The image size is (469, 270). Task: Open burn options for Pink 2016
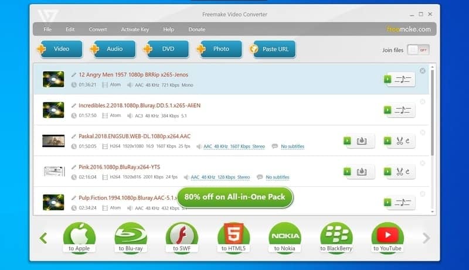pos(362,172)
